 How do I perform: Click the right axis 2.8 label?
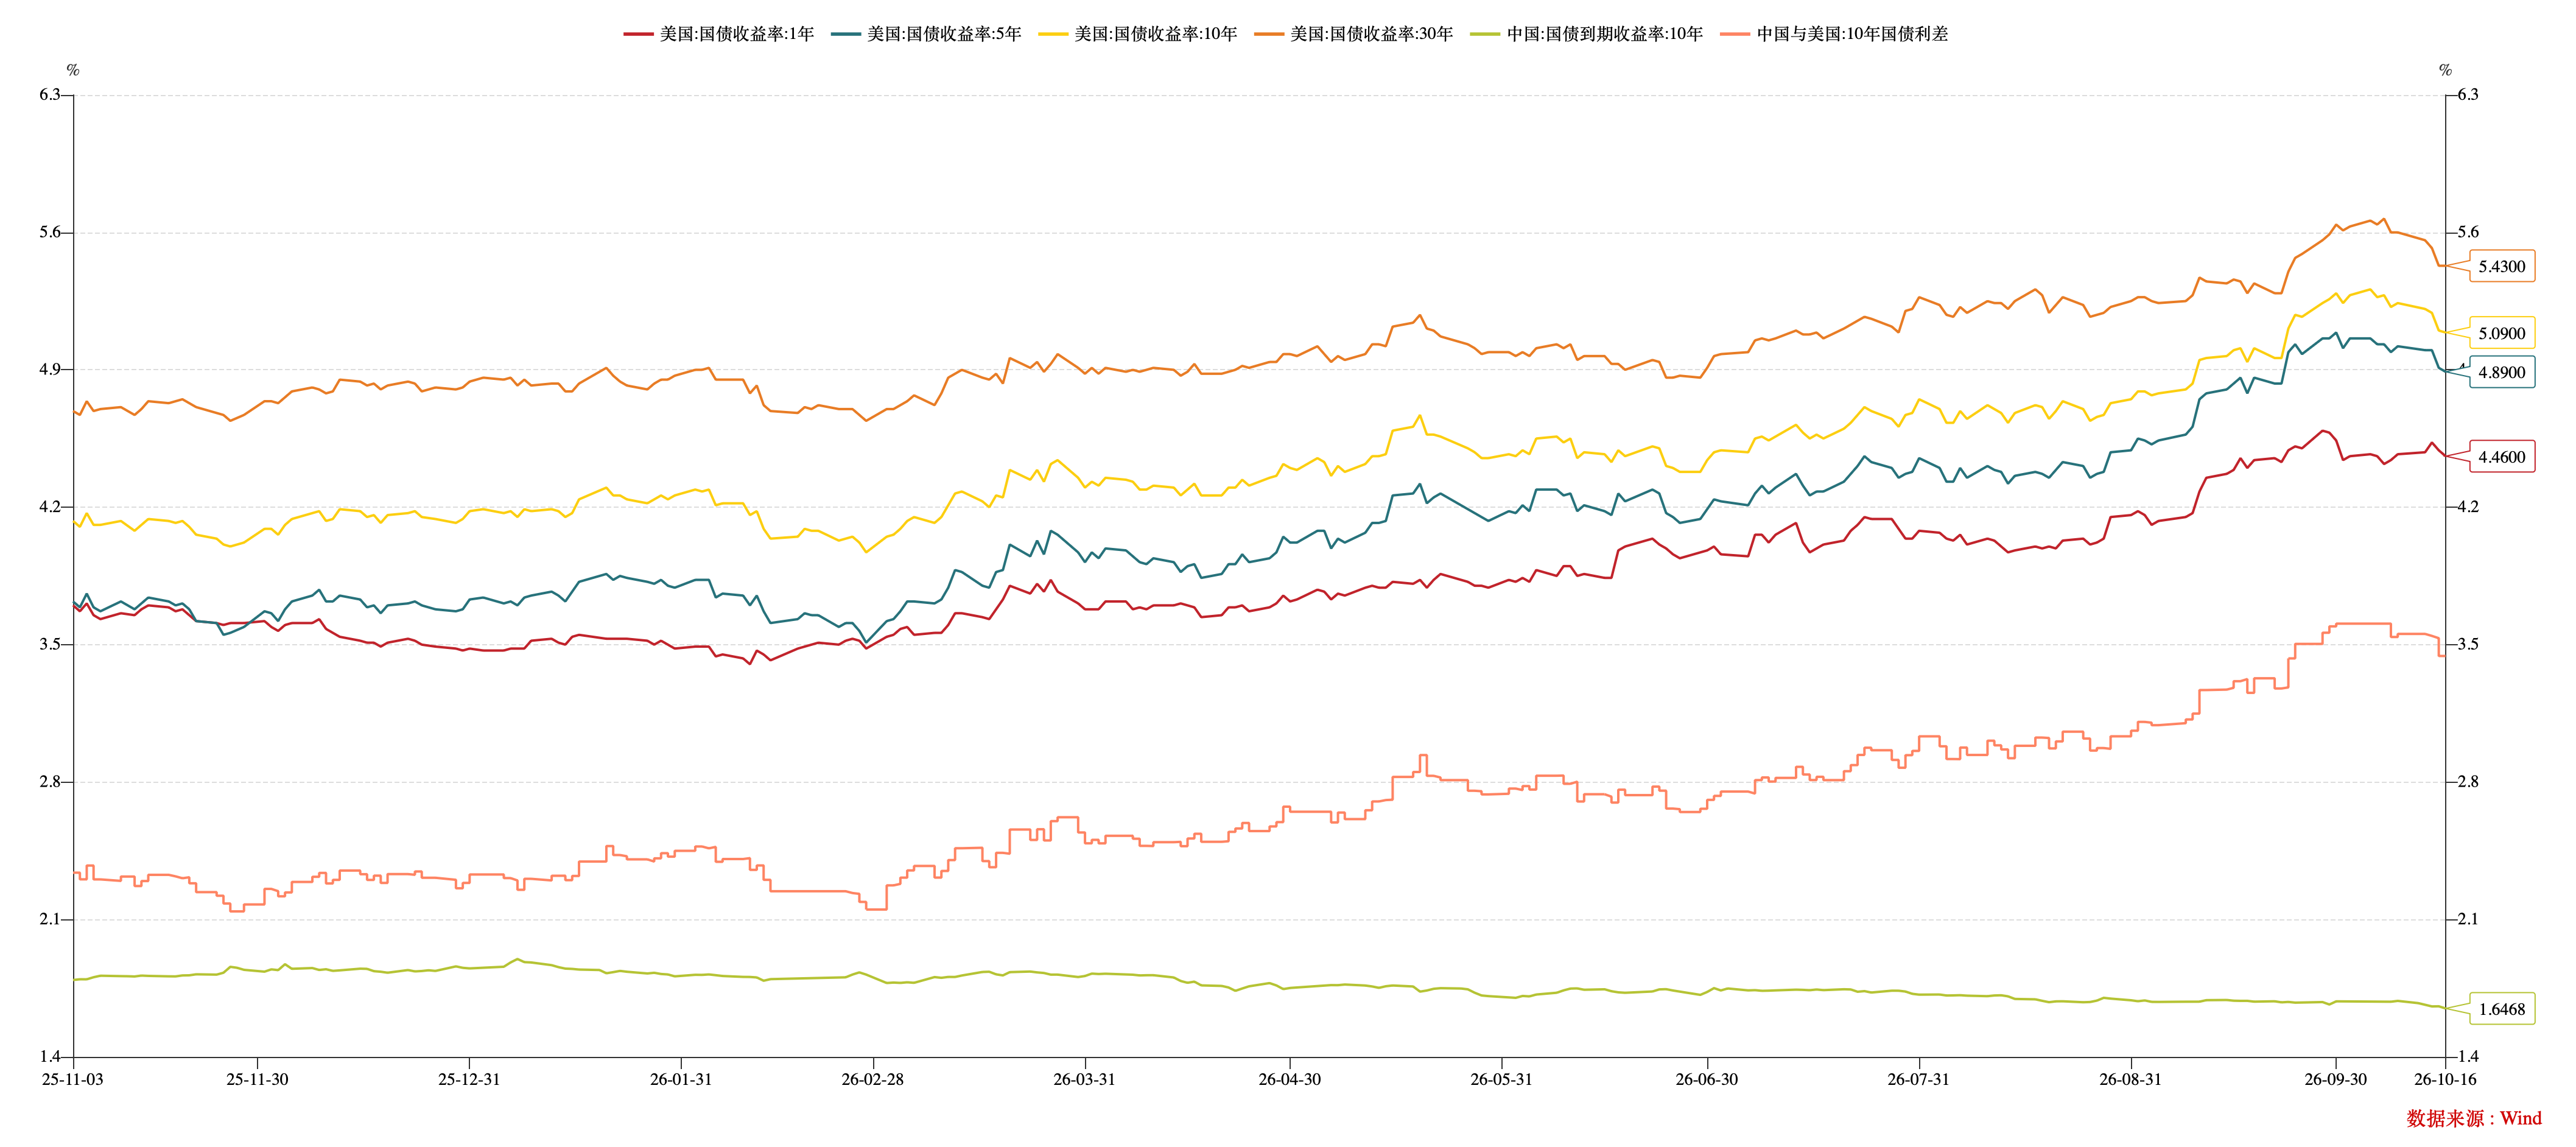2469,782
